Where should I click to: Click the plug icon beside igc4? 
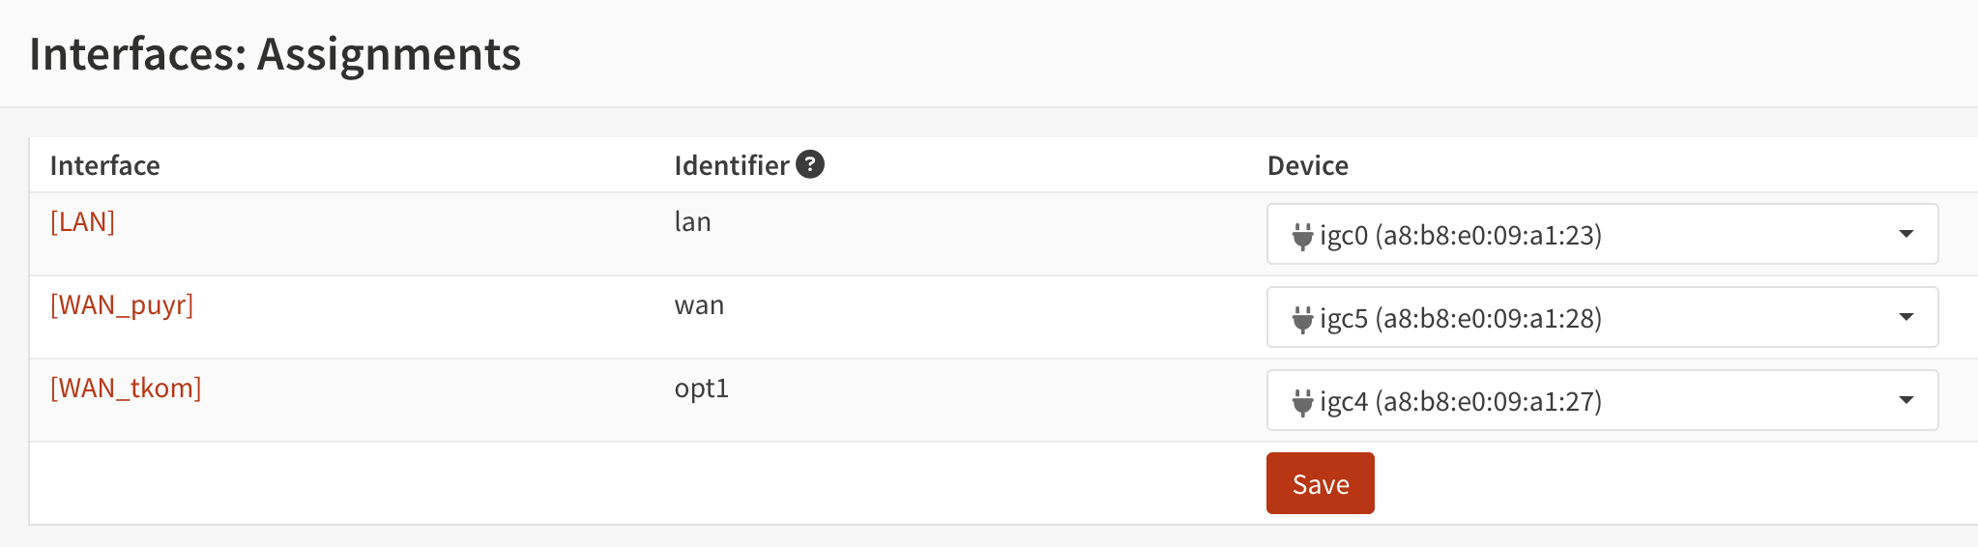click(x=1302, y=402)
